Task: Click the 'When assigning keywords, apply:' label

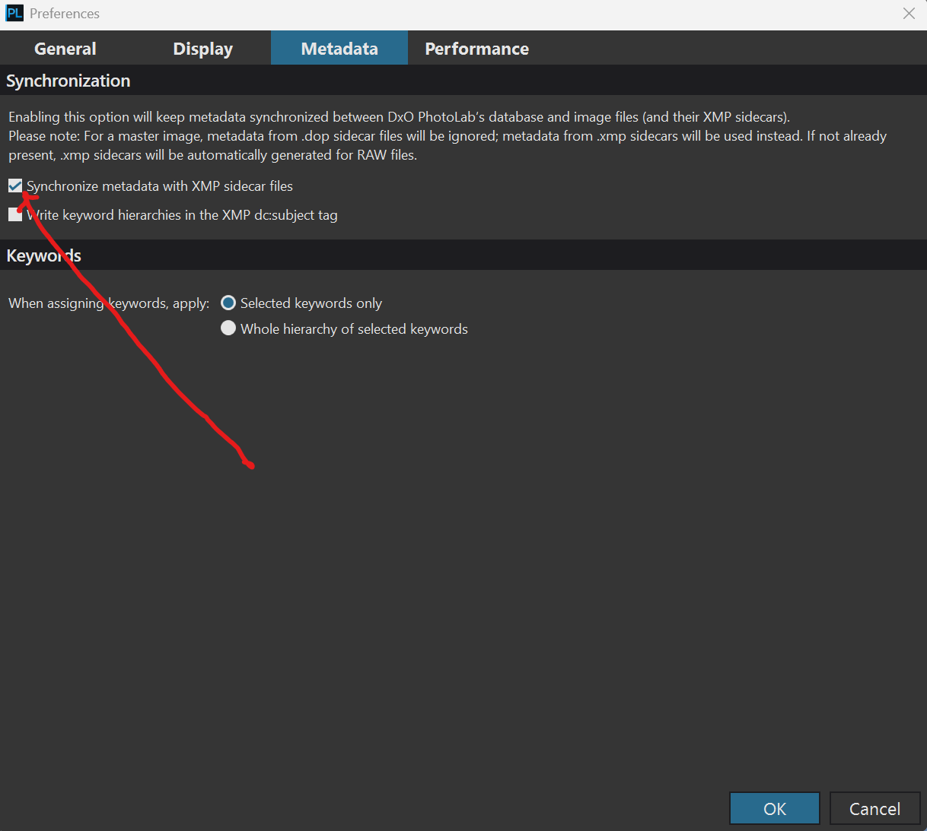Action: pyautogui.click(x=109, y=303)
